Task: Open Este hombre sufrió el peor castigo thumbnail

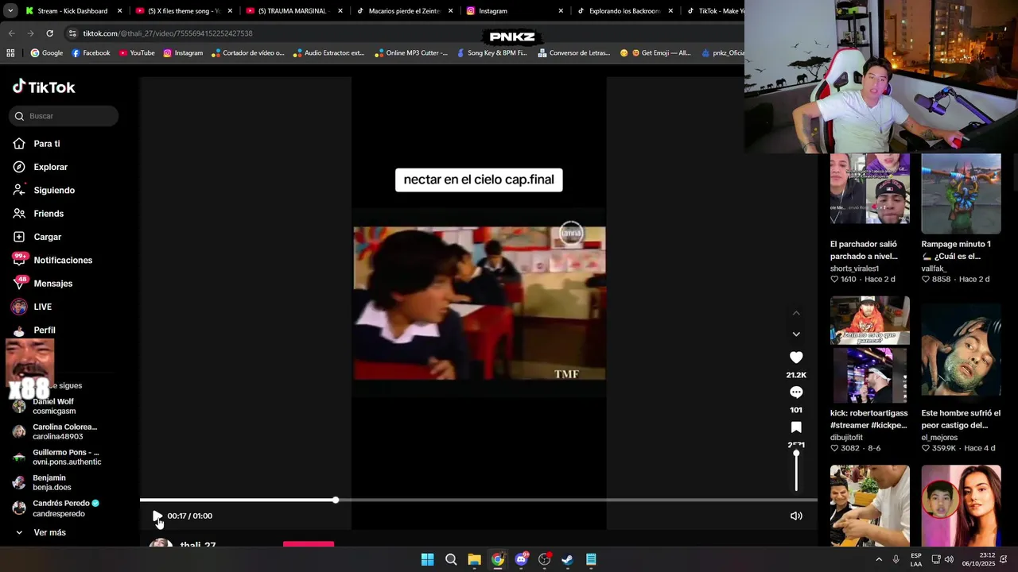Action: pyautogui.click(x=961, y=350)
